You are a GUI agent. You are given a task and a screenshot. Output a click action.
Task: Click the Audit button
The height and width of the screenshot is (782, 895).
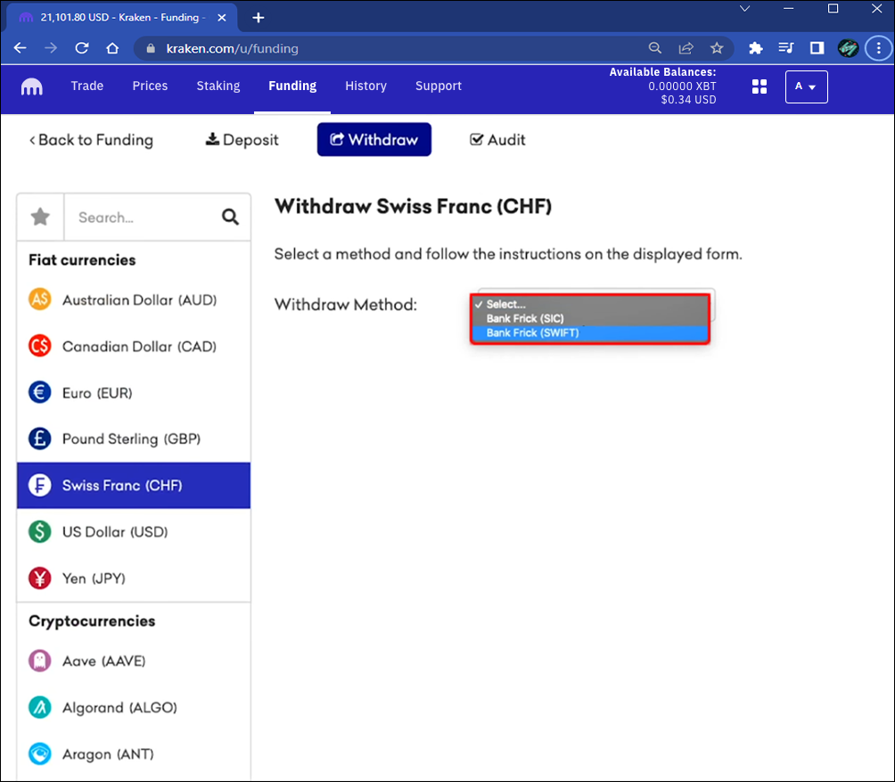pos(497,140)
